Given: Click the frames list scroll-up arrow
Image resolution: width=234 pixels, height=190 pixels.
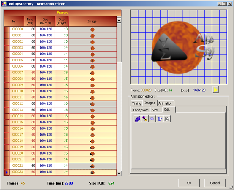Looking at the screenshot, I should pyautogui.click(x=119, y=20).
